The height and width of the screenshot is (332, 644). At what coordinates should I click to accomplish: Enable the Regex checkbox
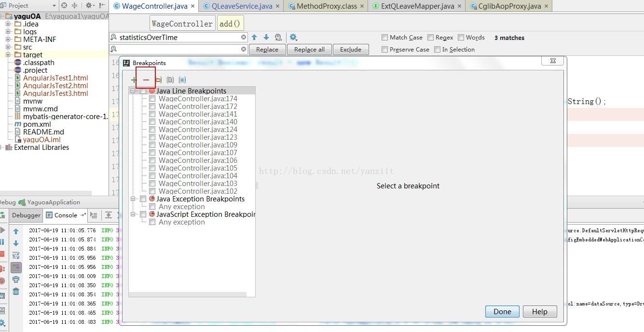click(x=430, y=38)
